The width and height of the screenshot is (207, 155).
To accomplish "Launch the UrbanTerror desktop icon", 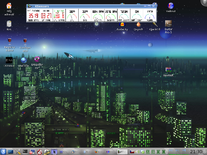I will pyautogui.click(x=37, y=62).
